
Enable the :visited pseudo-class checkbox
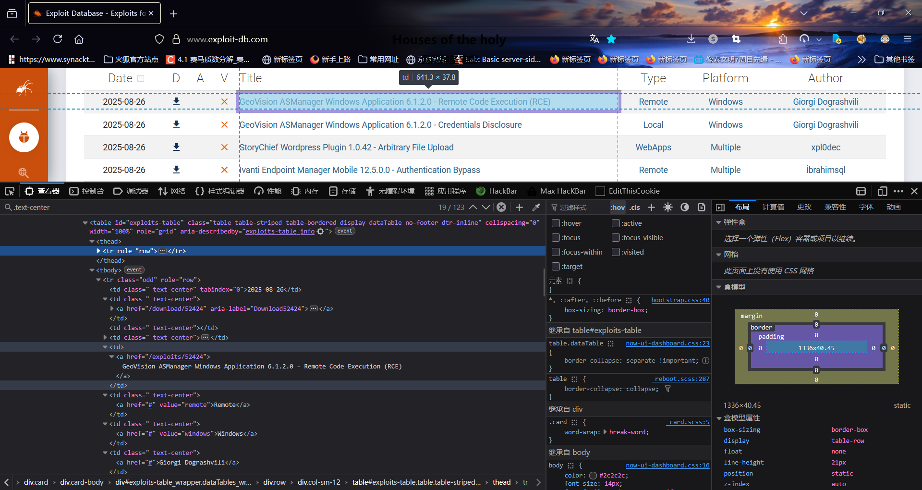616,252
